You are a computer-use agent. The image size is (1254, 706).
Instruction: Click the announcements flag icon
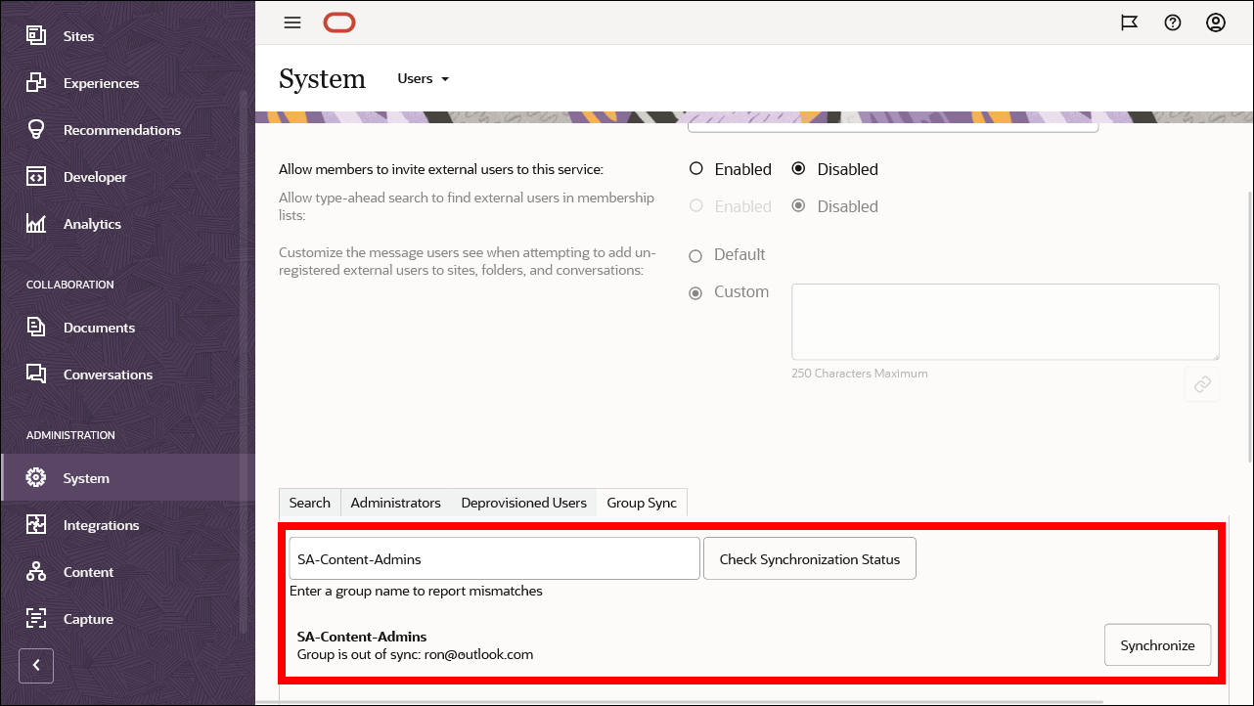pos(1130,22)
